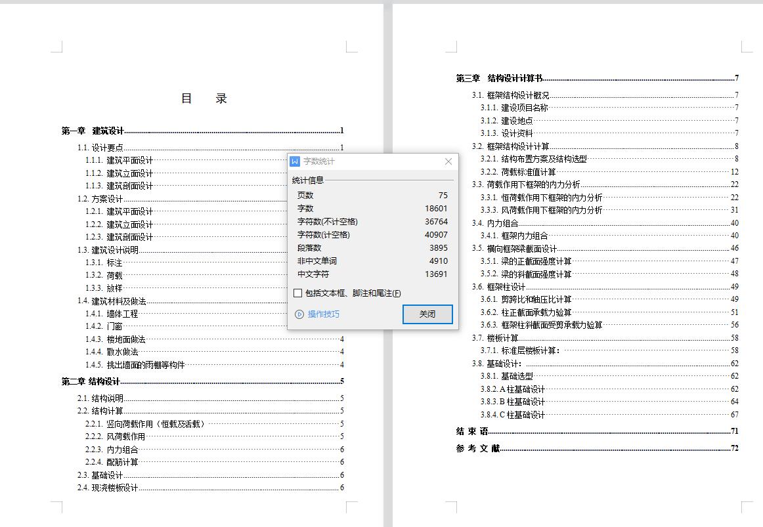This screenshot has width=763, height=527.
Task: Click the 目 录 heading
Action: click(204, 98)
